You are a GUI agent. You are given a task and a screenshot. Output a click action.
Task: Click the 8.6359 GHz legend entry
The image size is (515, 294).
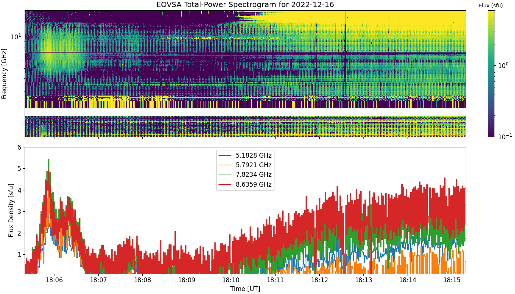click(x=245, y=184)
